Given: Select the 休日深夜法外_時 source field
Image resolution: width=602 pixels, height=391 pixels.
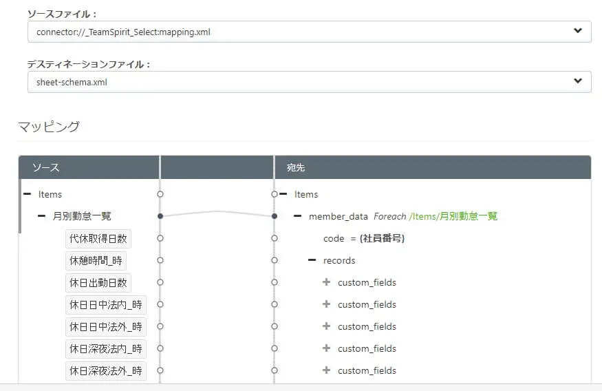Looking at the screenshot, I should [106, 370].
